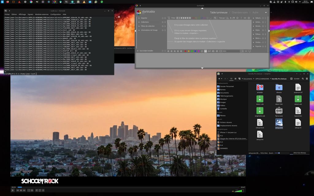Toggle shuffle in the video player
314x196 pixels.
pos(43,190)
